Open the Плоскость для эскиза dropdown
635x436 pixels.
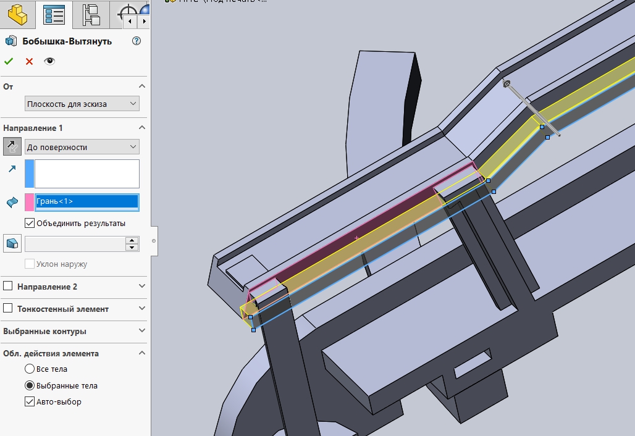[x=82, y=104]
